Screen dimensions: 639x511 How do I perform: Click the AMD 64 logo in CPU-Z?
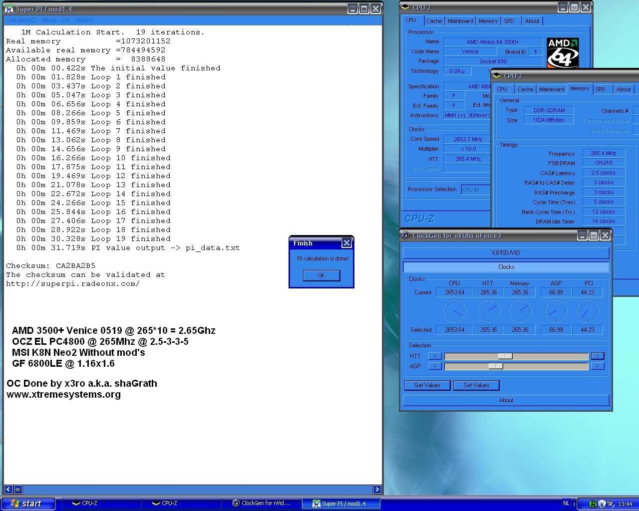[x=563, y=52]
